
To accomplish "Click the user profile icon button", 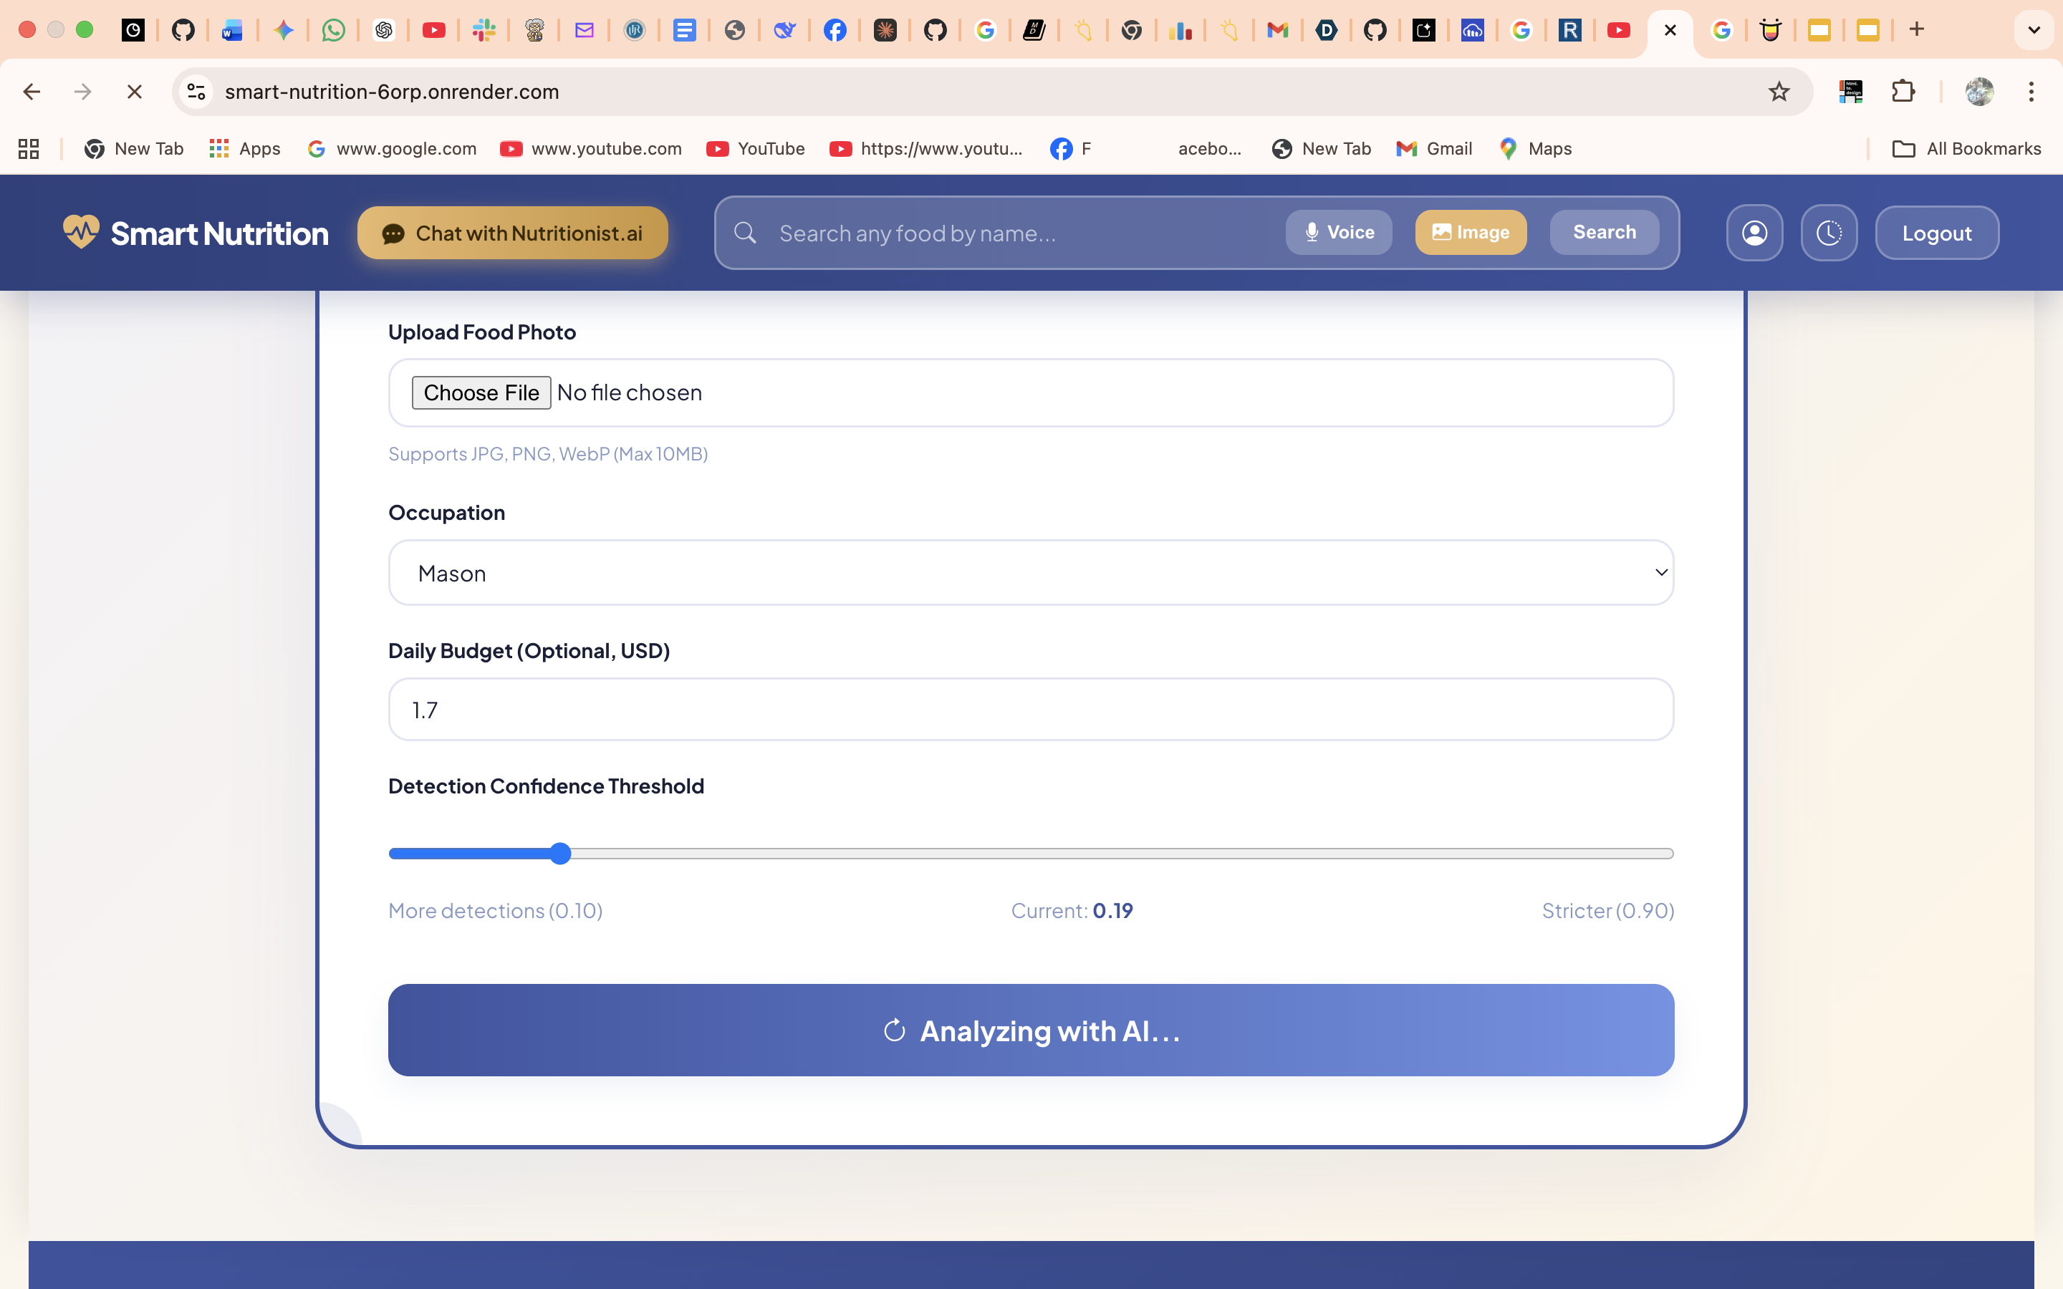I will point(1754,233).
